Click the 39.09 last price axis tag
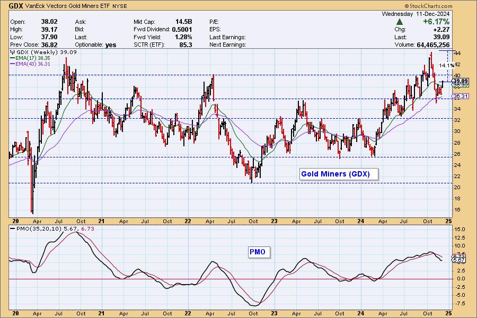This screenshot has height=318, width=477. click(460, 81)
